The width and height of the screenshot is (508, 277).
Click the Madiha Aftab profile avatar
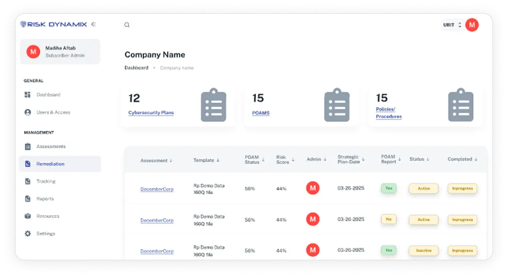tap(33, 51)
